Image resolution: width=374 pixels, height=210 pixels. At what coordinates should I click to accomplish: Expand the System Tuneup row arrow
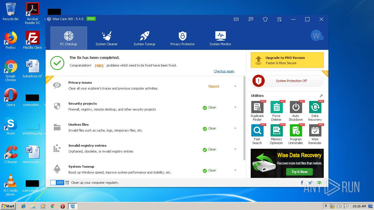(x=235, y=170)
